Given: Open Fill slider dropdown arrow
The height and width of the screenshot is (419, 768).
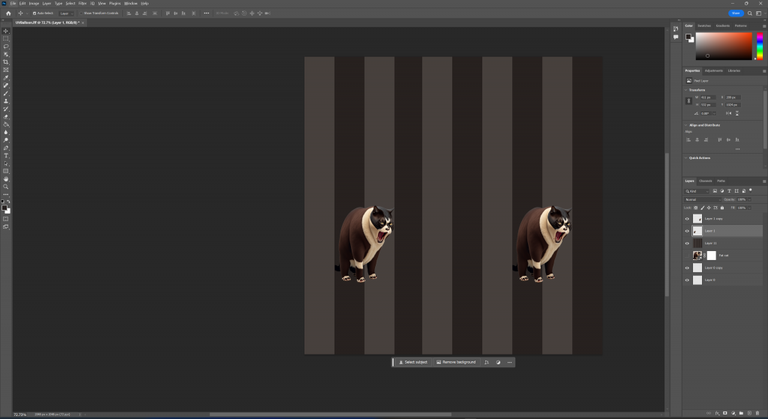Looking at the screenshot, I should click(x=749, y=208).
